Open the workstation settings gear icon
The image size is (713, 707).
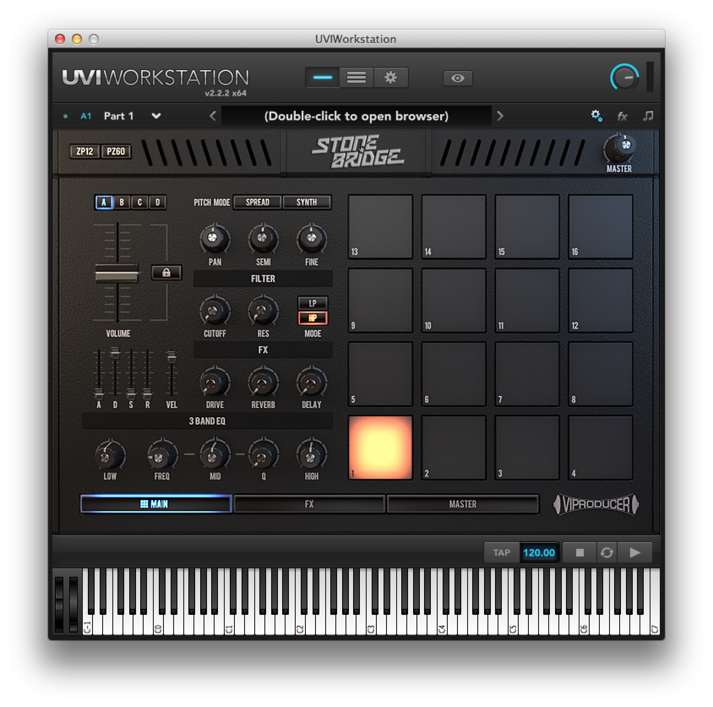(x=391, y=77)
